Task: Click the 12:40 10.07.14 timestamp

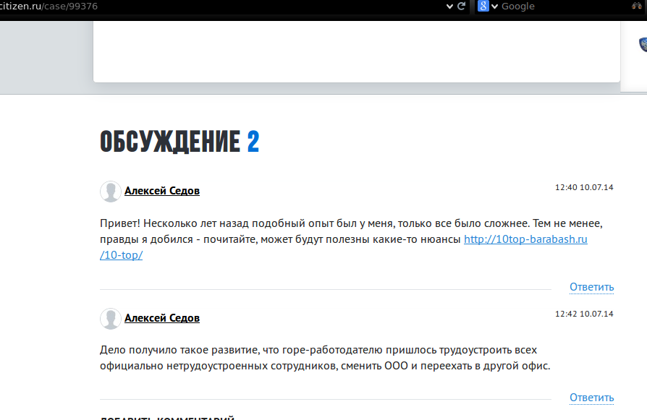Action: [x=584, y=187]
